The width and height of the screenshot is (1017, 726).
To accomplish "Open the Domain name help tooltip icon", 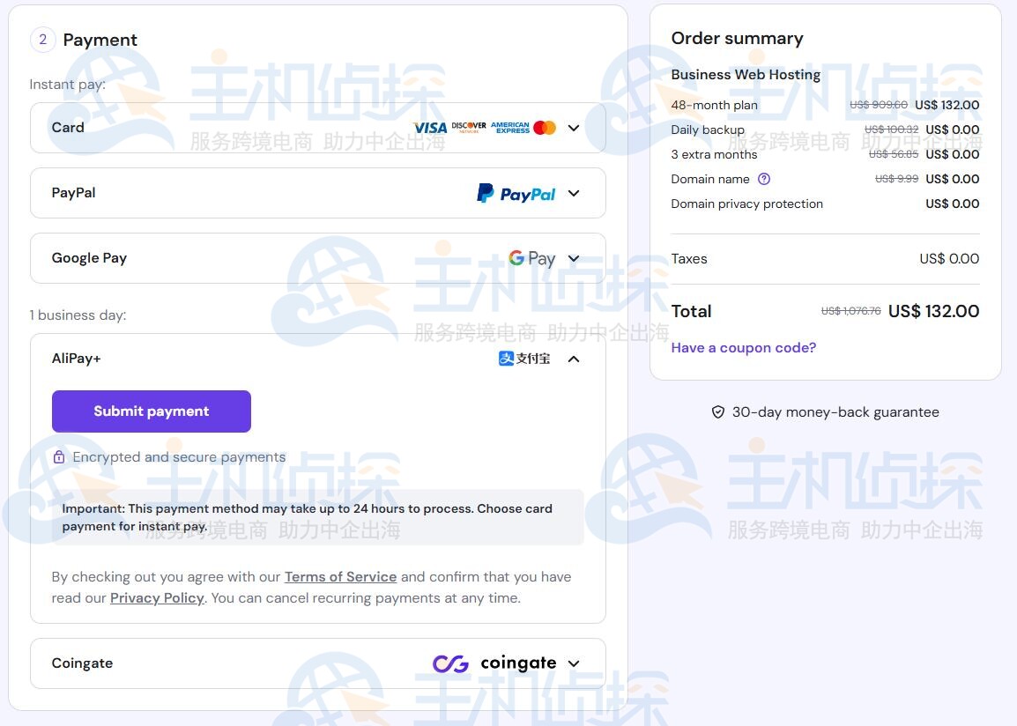I will coord(763,178).
